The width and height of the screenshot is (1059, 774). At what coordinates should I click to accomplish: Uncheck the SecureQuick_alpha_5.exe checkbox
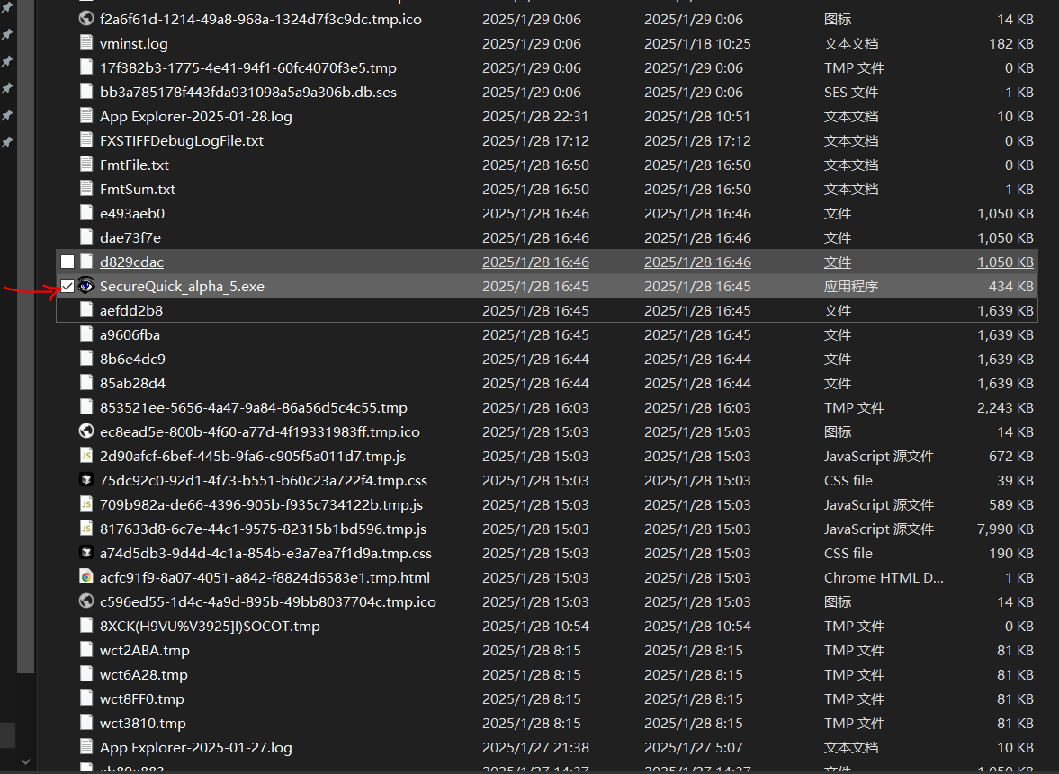[x=67, y=286]
